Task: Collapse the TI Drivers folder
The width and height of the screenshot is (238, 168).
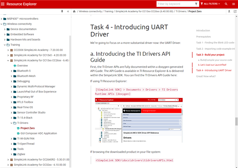Action: (12, 123)
